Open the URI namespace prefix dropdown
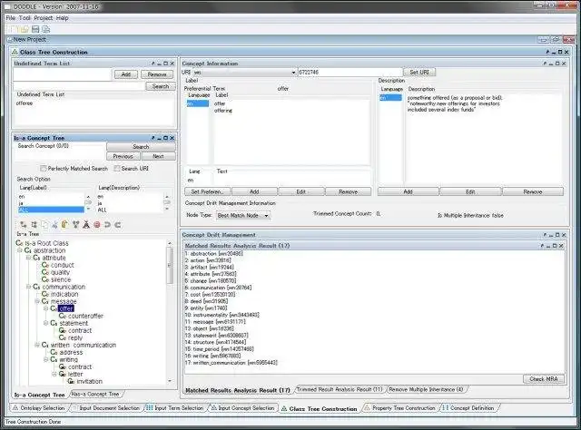581x430 pixels. tap(244, 73)
